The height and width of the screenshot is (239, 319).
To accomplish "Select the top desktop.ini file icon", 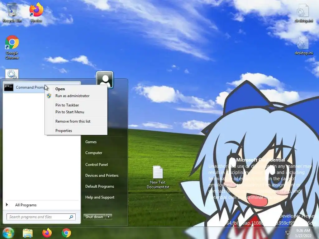I will point(303,12).
